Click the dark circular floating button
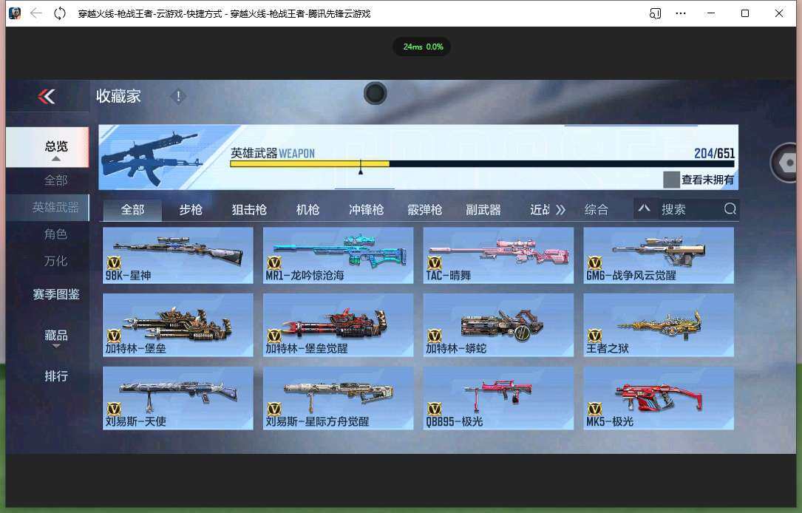Viewport: 802px width, 513px height. (375, 93)
